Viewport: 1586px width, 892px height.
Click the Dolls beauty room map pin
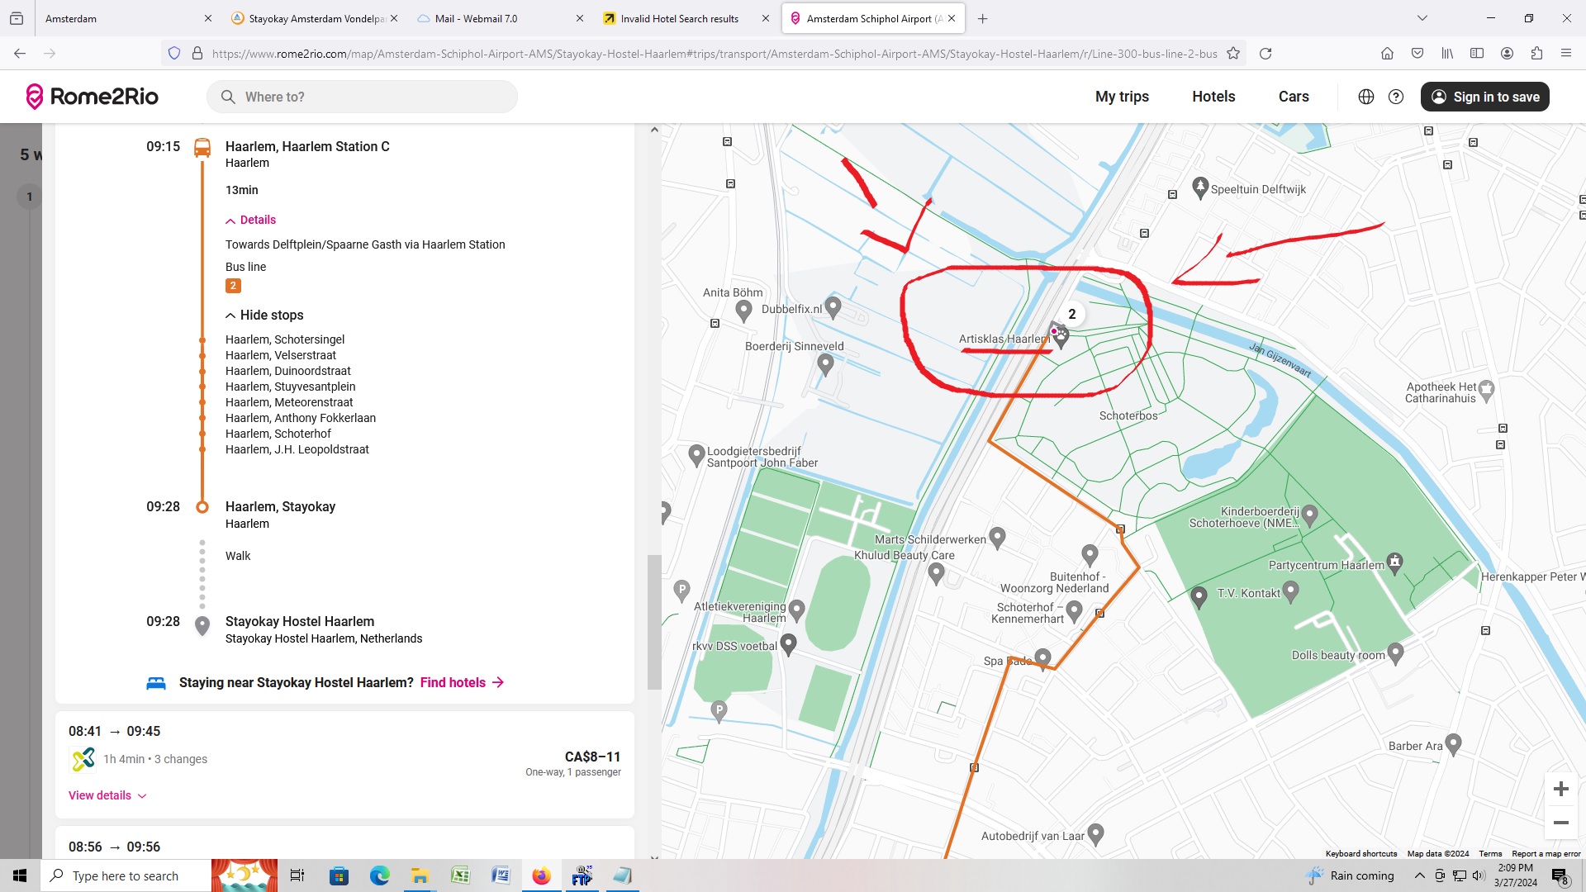pos(1396,653)
